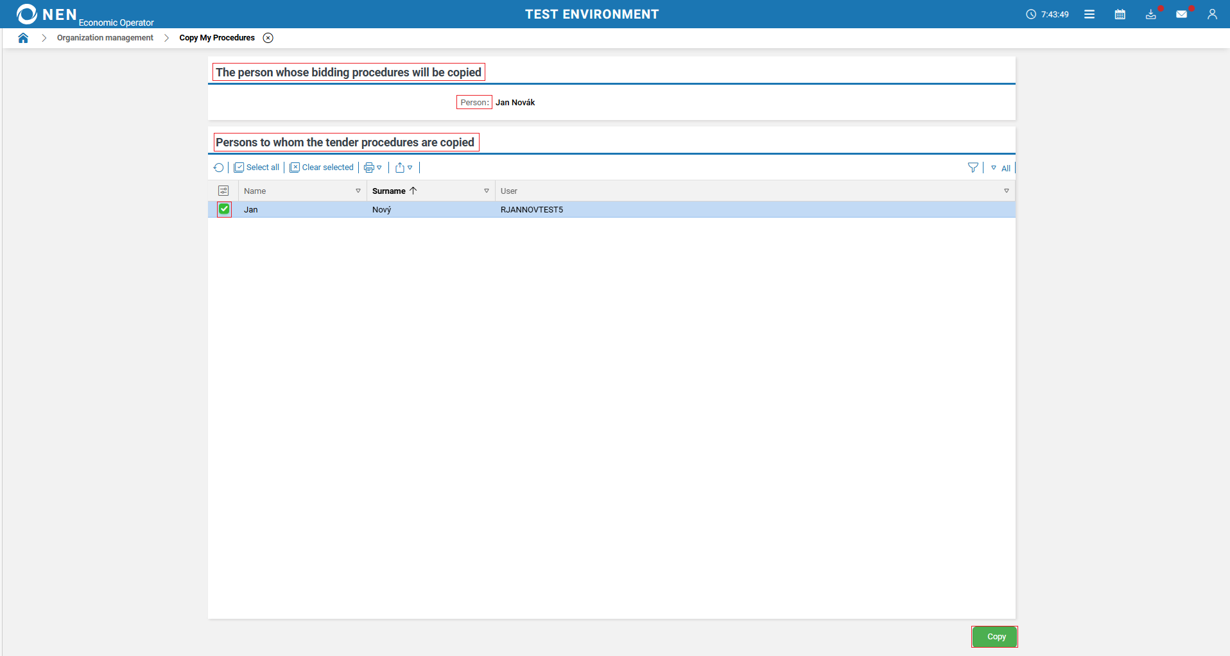1230x656 pixels.
Task: Click the filter funnel icon
Action: click(x=973, y=168)
